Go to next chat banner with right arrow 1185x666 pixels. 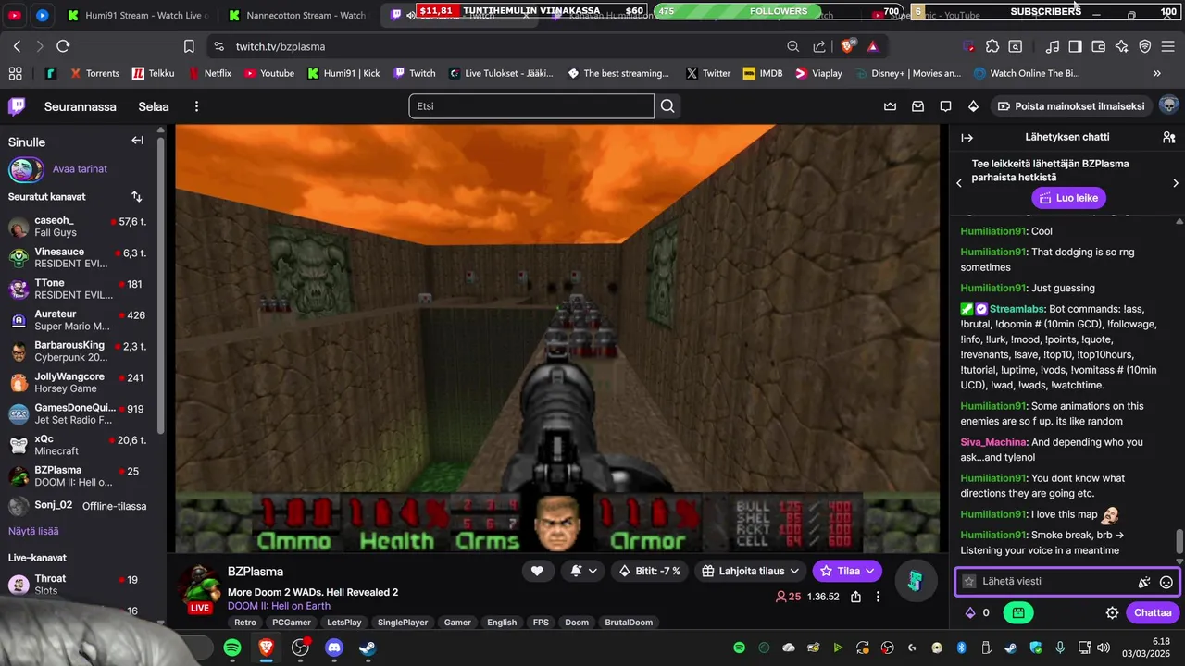pyautogui.click(x=1176, y=183)
